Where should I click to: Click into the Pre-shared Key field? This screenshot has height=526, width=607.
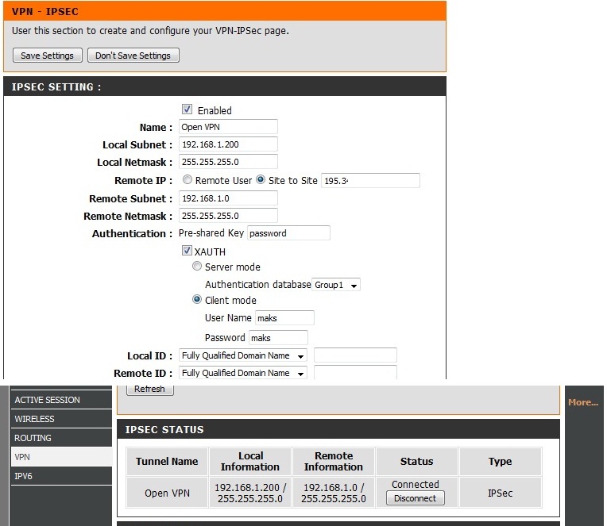click(x=288, y=233)
